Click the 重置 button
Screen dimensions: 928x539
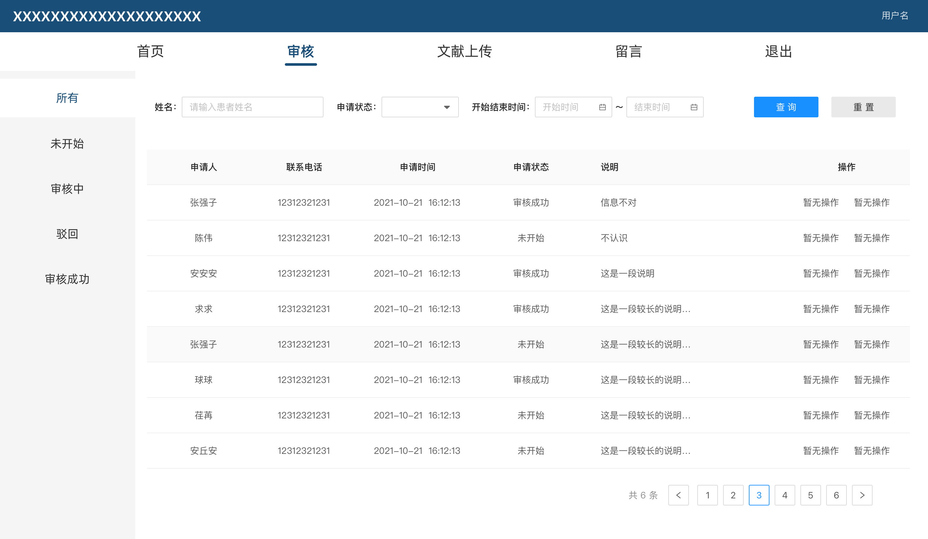(863, 107)
